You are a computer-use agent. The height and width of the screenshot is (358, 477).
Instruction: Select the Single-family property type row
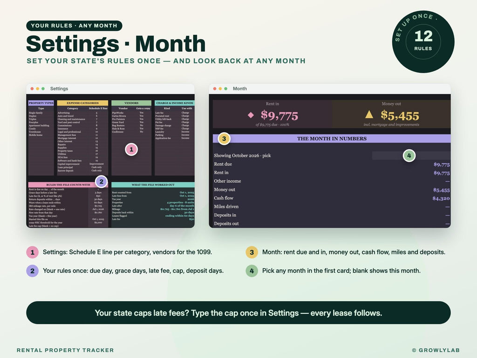pos(36,113)
